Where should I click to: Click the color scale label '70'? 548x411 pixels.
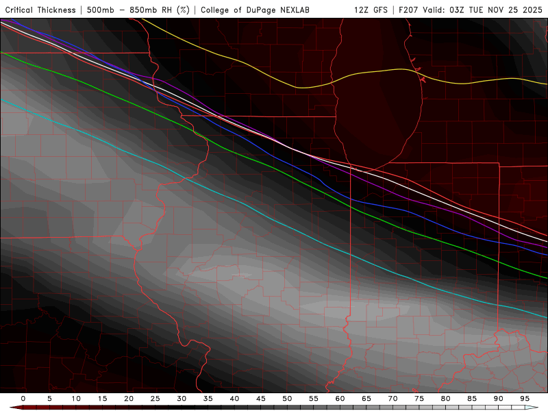tap(393, 399)
